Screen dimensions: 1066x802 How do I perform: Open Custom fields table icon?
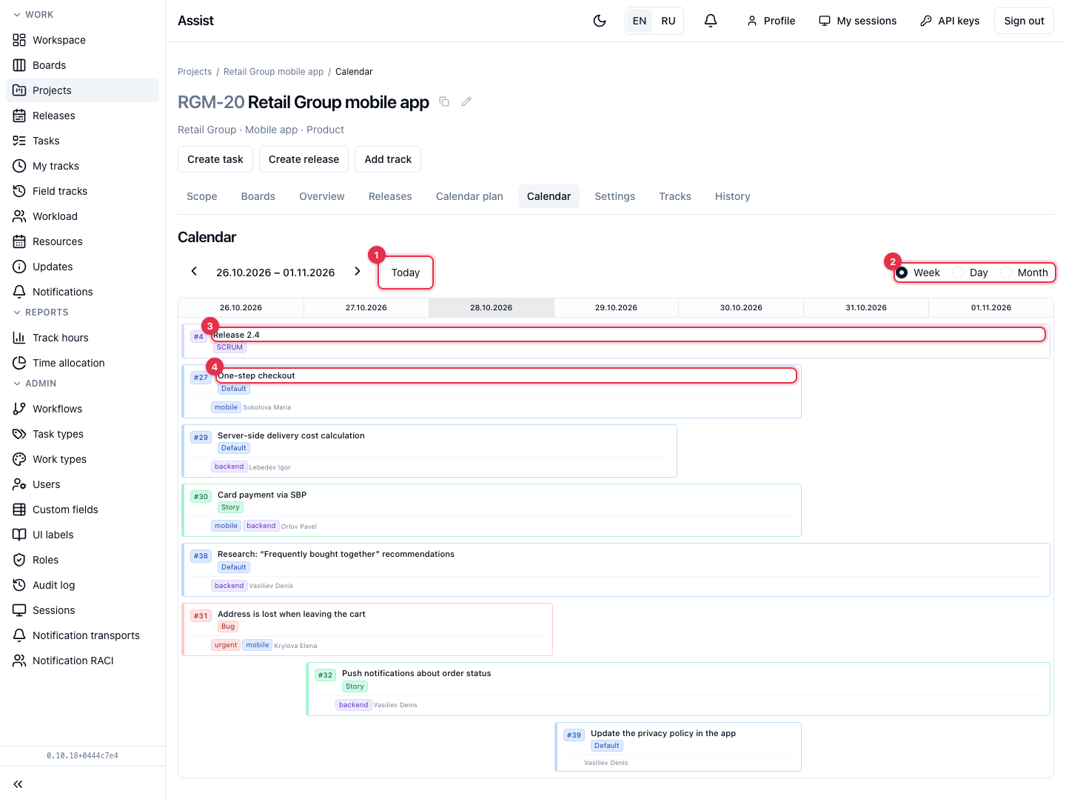pos(19,509)
